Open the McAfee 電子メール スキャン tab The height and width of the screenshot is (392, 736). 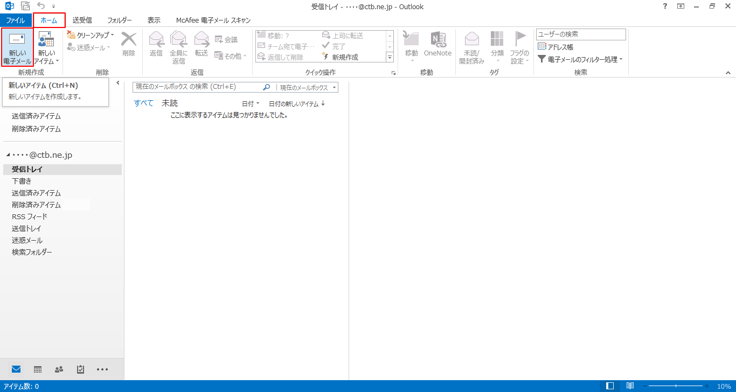[213, 20]
